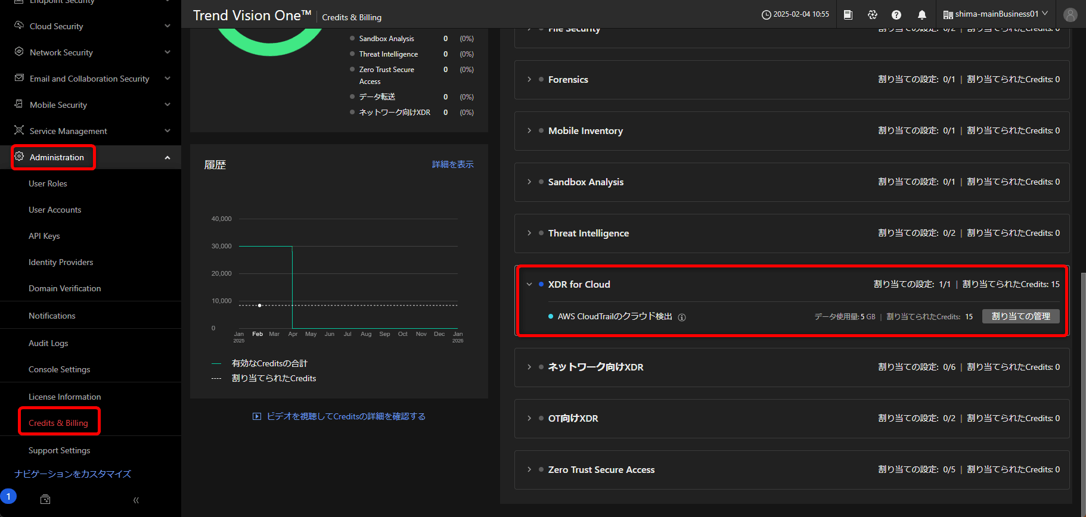Open the user profile avatar icon
This screenshot has width=1086, height=517.
point(1071,15)
